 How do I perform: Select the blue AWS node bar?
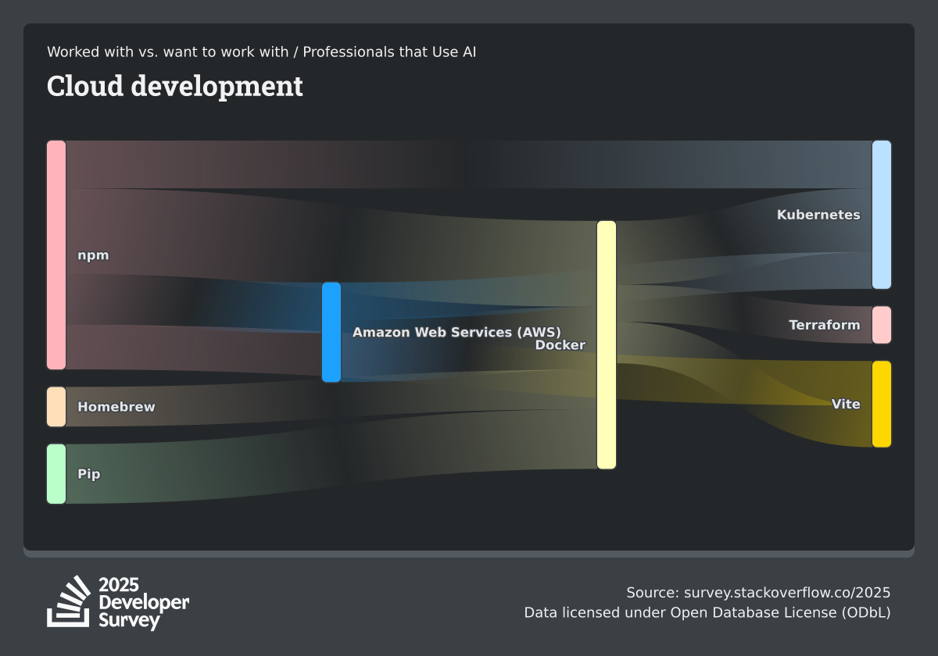coord(331,332)
